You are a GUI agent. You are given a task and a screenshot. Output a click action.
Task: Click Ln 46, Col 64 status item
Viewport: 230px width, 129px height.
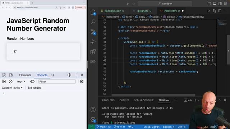(152, 127)
